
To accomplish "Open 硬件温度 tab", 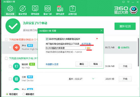I will (60, 10).
